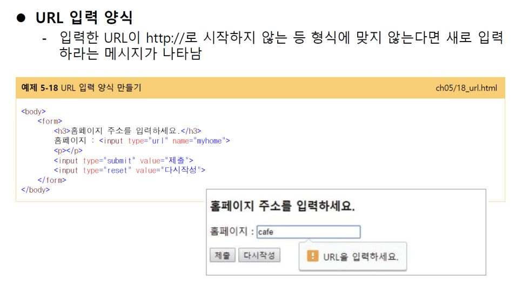
Task: Click the closing </body> tag line
Action: (x=35, y=190)
